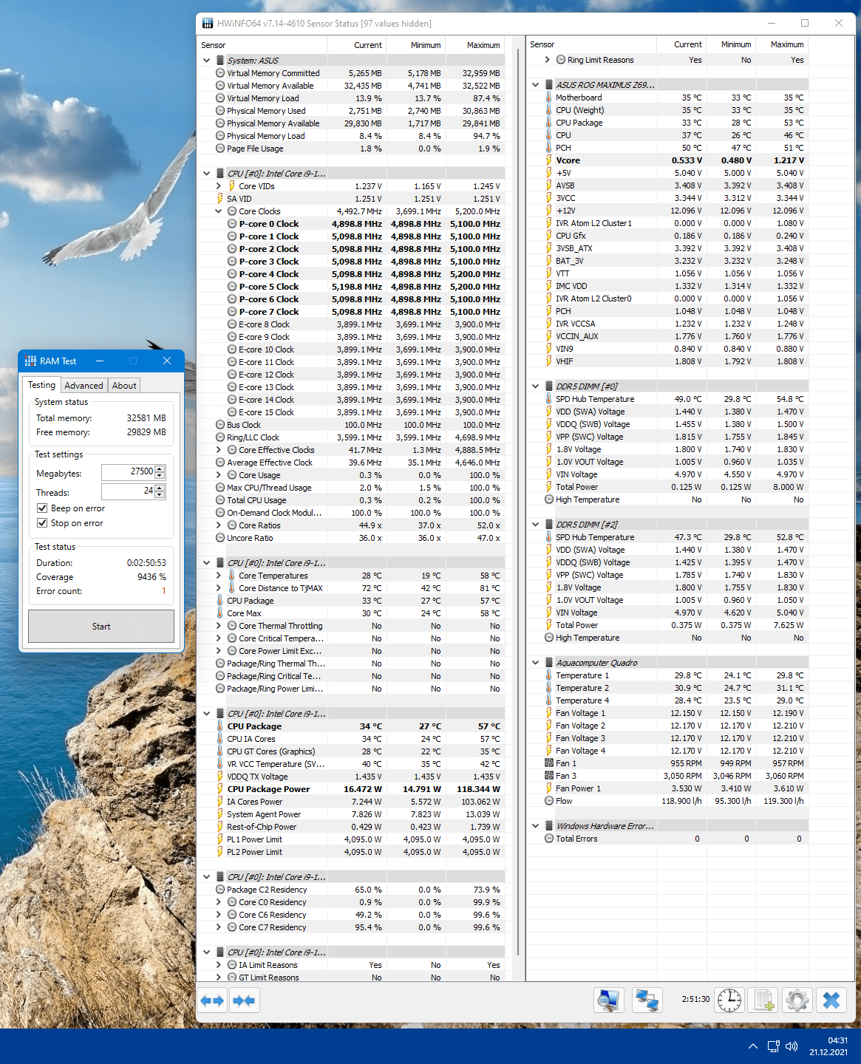861x1064 pixels.
Task: Open the About tab in RAM Test
Action: pyautogui.click(x=124, y=386)
